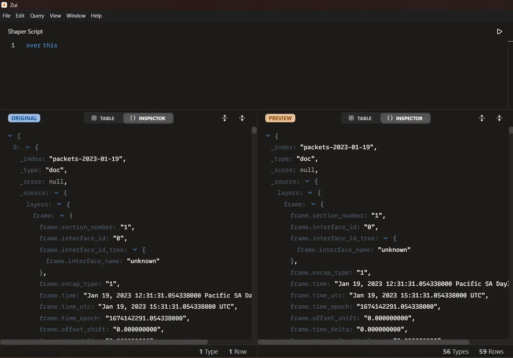Open the Window menu
The image size is (513, 358).
tap(76, 15)
